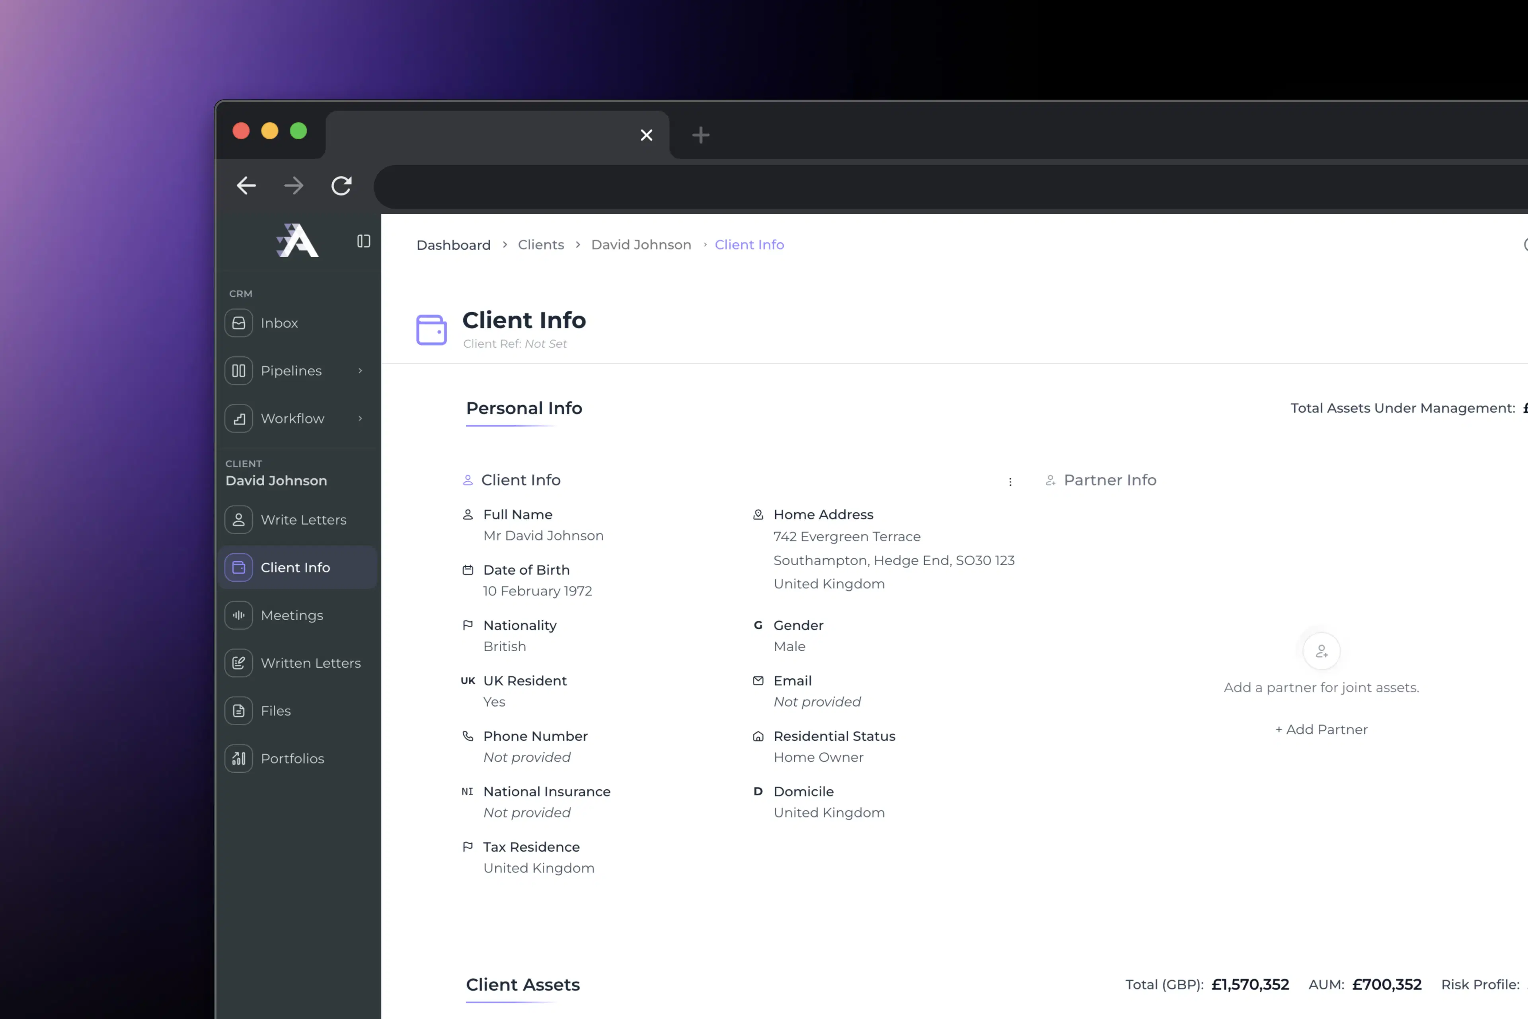The width and height of the screenshot is (1528, 1019).
Task: Click the app logo above the sidebar
Action: coord(297,240)
